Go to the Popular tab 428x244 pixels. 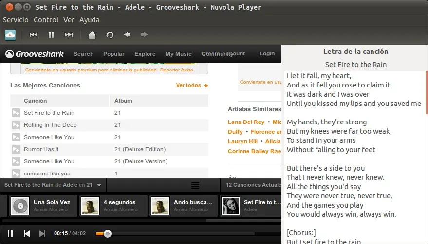click(x=114, y=54)
